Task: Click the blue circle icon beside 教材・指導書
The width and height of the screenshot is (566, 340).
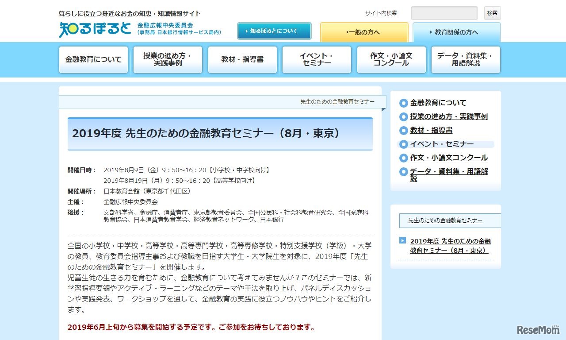Action: [403, 131]
